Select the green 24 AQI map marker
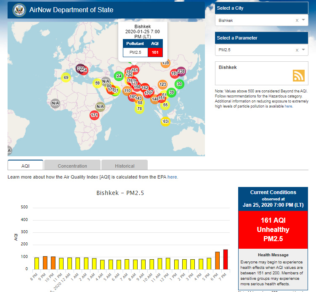 119,76
